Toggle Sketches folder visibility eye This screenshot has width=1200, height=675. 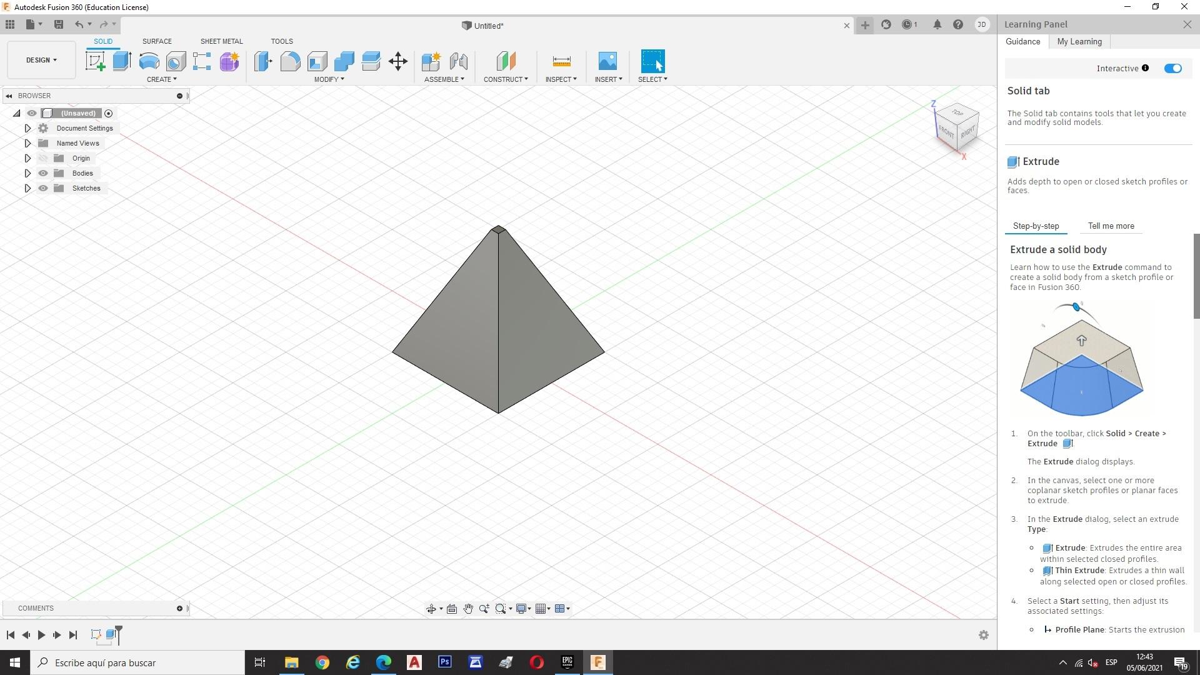pyautogui.click(x=43, y=188)
